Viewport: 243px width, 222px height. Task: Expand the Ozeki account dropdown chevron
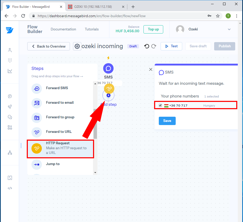(229, 29)
